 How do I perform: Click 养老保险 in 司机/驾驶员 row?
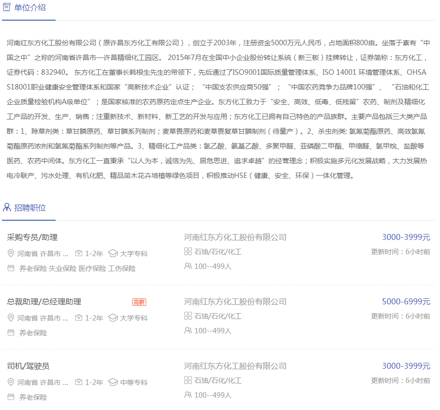click(33, 397)
